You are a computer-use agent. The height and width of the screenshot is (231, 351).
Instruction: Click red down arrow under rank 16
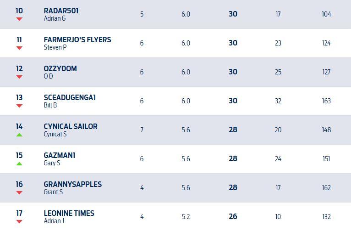(x=19, y=193)
